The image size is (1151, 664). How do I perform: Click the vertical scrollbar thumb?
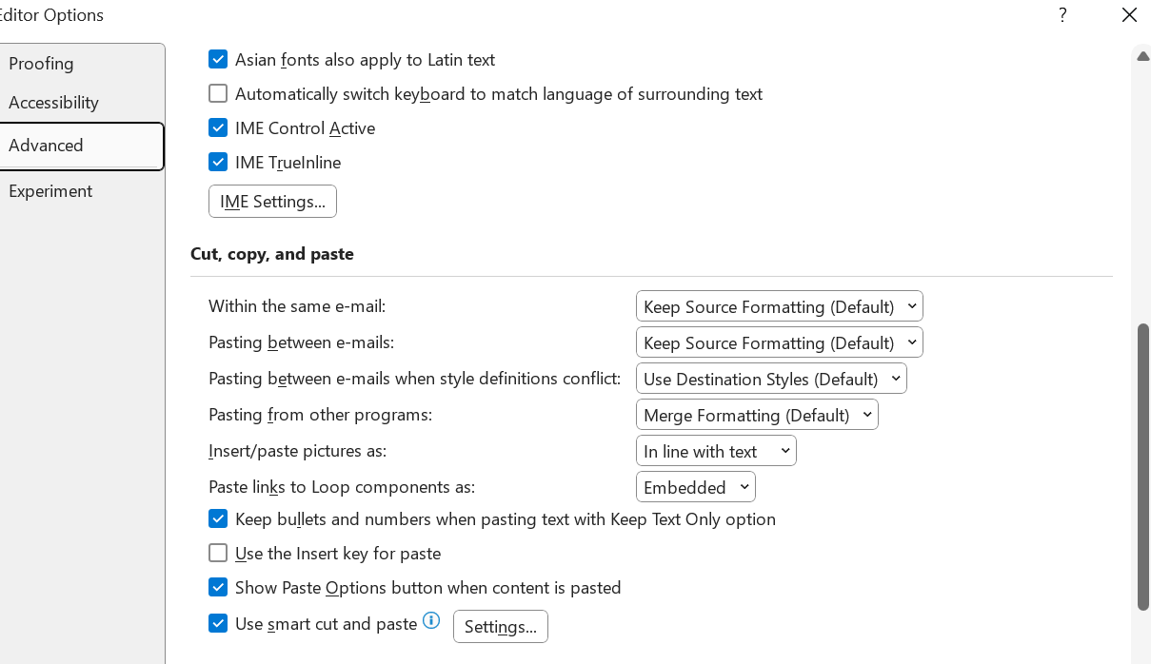click(x=1143, y=466)
